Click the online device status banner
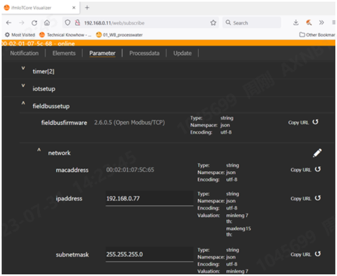The image size is (337, 276). click(168, 43)
